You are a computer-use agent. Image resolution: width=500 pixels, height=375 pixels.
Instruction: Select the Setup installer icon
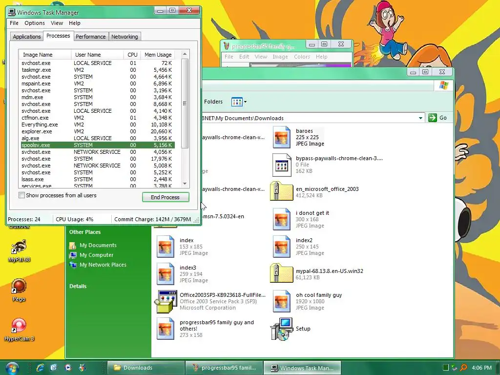(x=281, y=329)
